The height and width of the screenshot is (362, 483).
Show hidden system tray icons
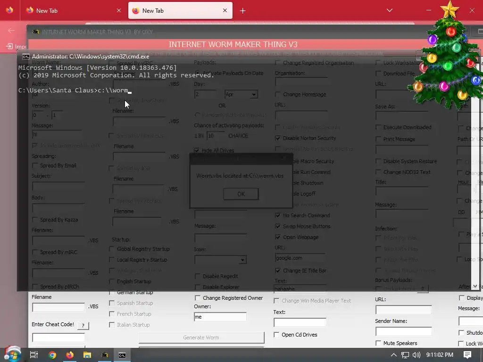point(393,355)
